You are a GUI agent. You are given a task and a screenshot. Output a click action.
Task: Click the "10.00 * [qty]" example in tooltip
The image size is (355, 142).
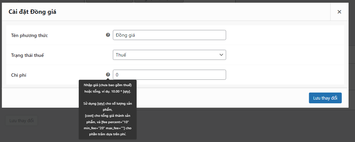(119, 91)
